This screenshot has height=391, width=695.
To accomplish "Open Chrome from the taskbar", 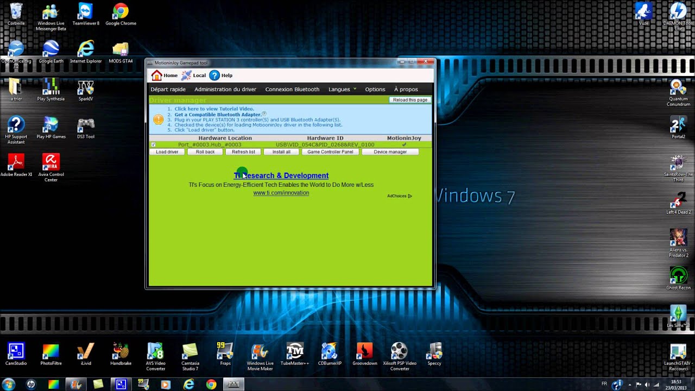I will (211, 384).
